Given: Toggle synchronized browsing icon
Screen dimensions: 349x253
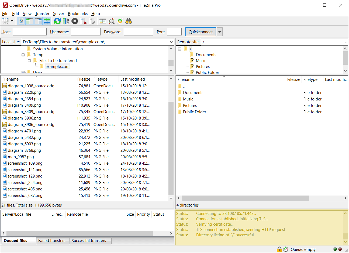Looking at the screenshot, I should [x=120, y=21].
